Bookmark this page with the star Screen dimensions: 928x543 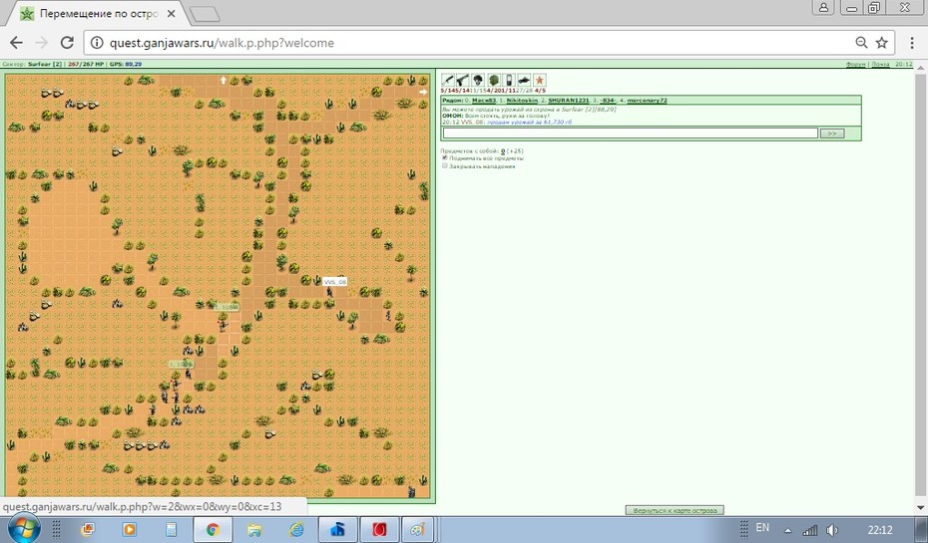[x=882, y=43]
